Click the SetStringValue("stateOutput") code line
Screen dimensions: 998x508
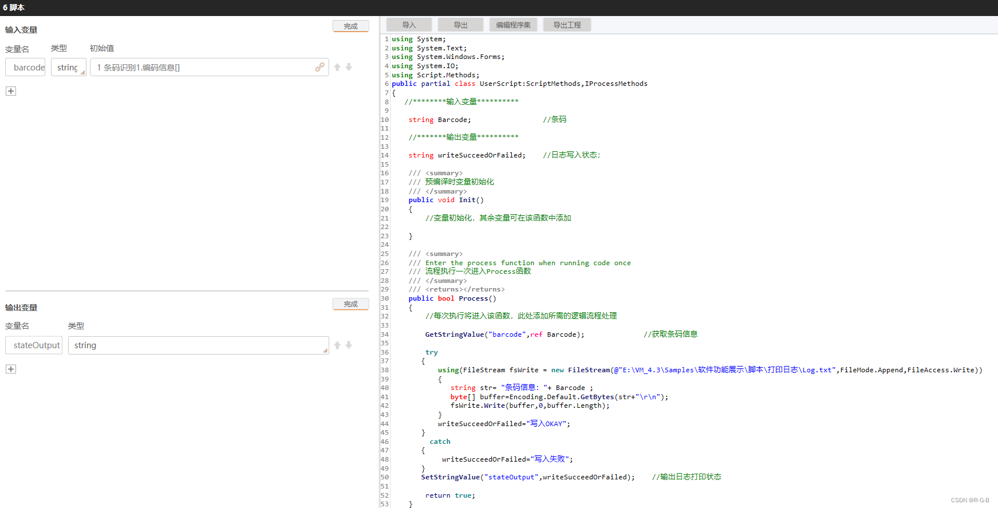point(528,477)
